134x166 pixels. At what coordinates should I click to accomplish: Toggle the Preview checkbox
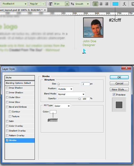click(x=114, y=95)
